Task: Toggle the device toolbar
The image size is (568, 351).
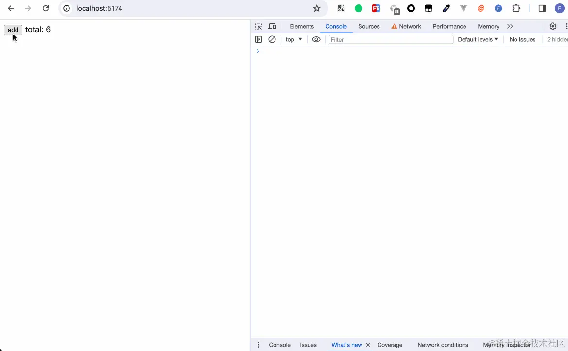Action: point(273,26)
